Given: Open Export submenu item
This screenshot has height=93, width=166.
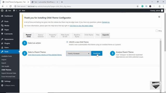Looking at the screenshot, I should pyautogui.click(x=4, y=63).
